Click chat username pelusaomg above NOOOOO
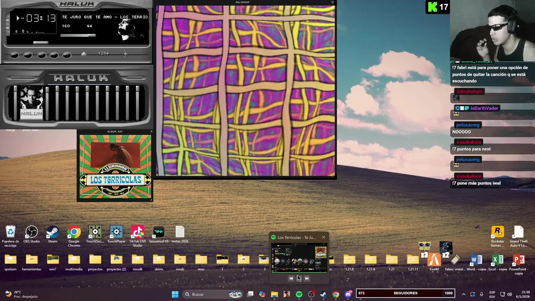Viewport: 535px width, 301px height. [468, 125]
